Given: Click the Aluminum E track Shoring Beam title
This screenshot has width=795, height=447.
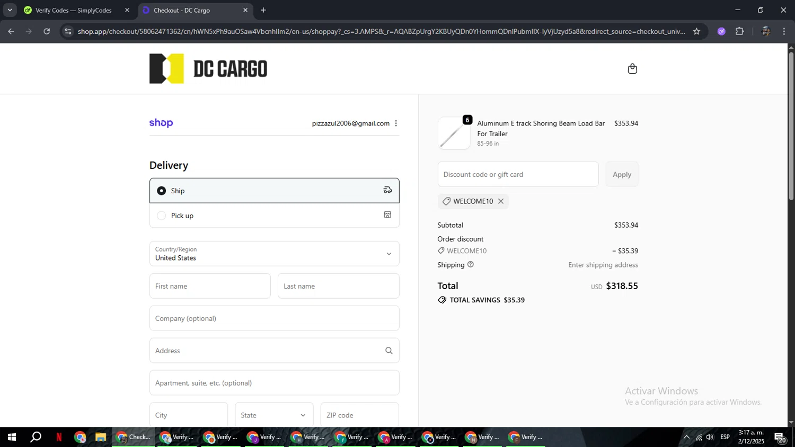Looking at the screenshot, I should 541,128.
